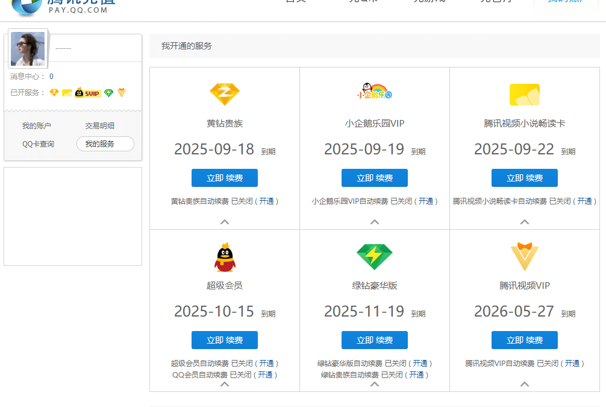Click the PAY.QQ.COM site logo

coord(64,7)
